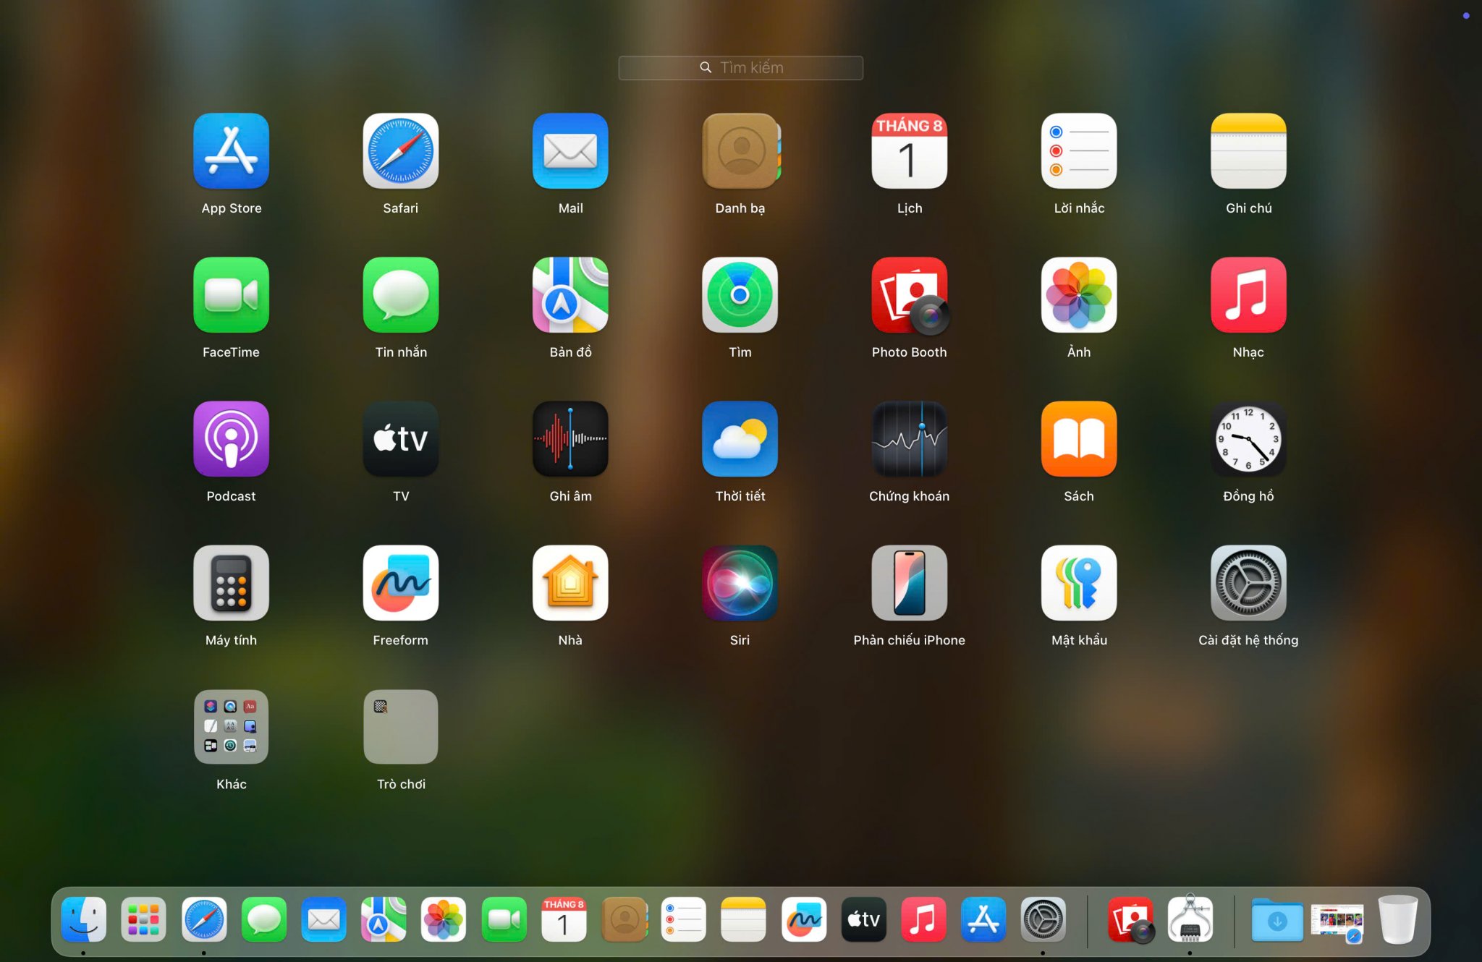The height and width of the screenshot is (962, 1482).
Task: Open Cài đặt hệ thống in Launchpad grid
Action: (1248, 583)
